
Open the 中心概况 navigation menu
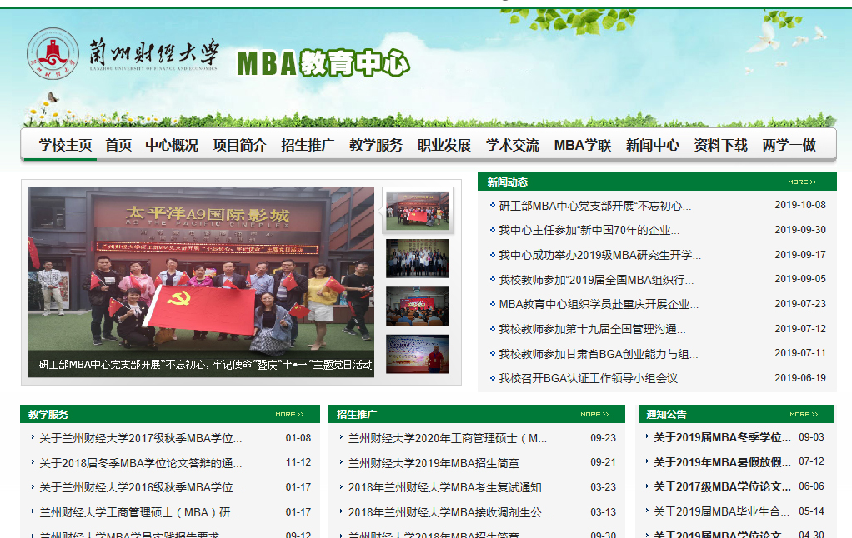tap(172, 145)
